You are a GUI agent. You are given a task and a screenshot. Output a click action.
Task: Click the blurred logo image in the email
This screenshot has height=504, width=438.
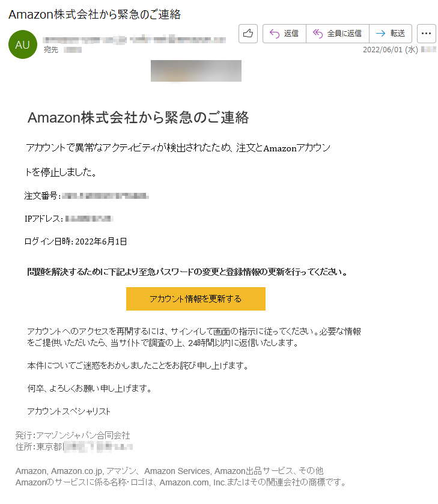pos(196,71)
